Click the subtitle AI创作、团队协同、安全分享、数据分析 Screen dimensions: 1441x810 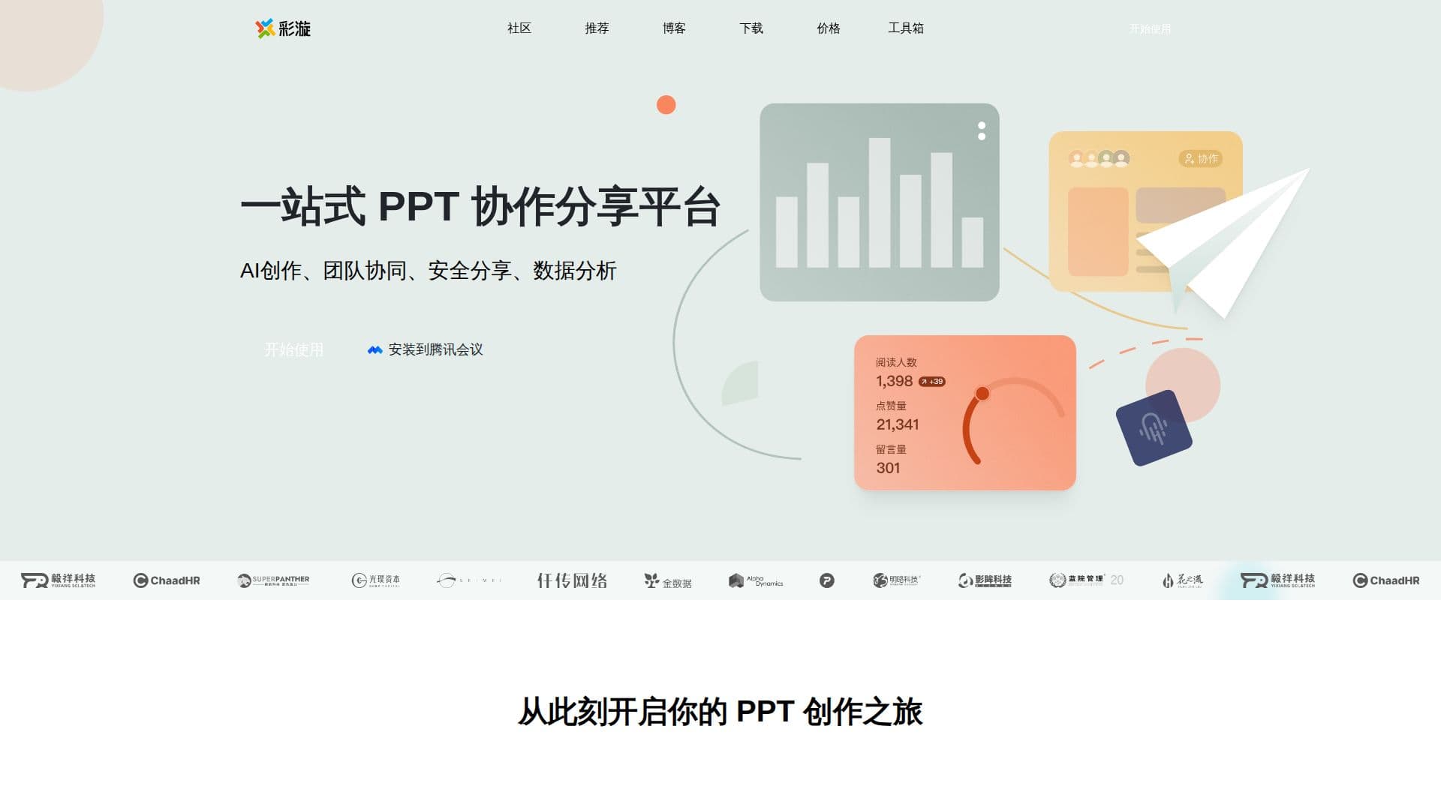pos(428,271)
